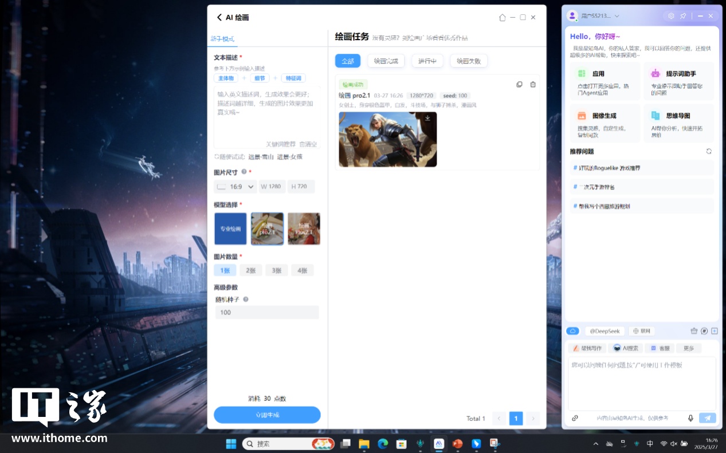Expand the 更多 options in chat panel
726x453 pixels.
pyautogui.click(x=688, y=348)
